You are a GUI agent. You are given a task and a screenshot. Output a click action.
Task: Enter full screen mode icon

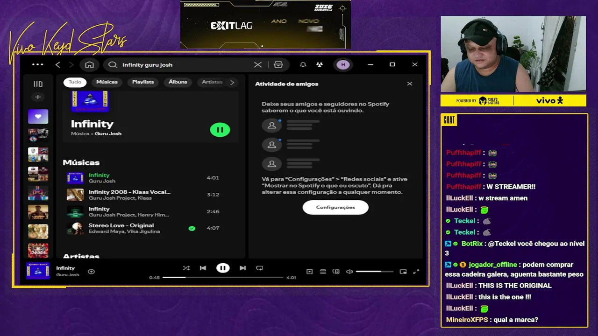(416, 272)
